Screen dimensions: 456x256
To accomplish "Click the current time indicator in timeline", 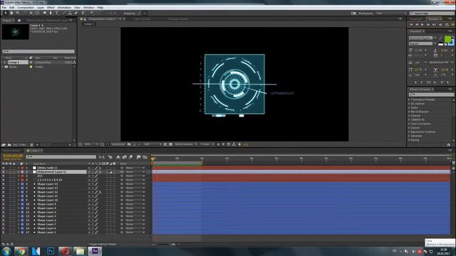I will [152, 159].
